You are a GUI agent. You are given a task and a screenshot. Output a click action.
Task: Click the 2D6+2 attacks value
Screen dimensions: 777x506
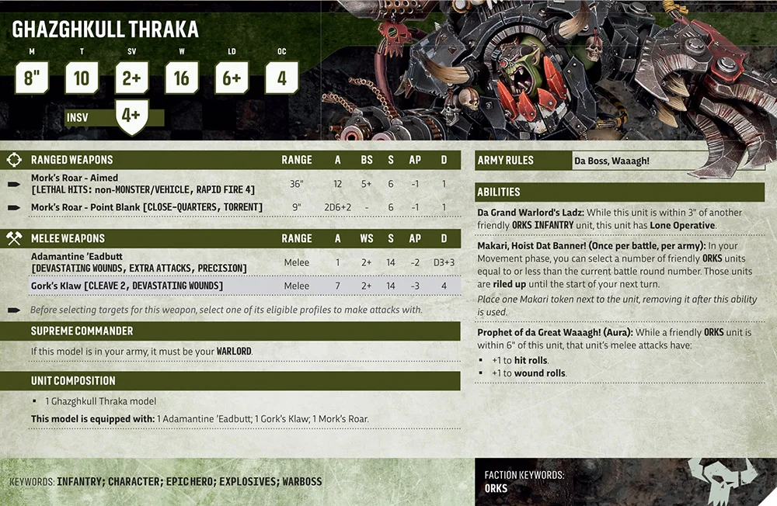click(337, 207)
